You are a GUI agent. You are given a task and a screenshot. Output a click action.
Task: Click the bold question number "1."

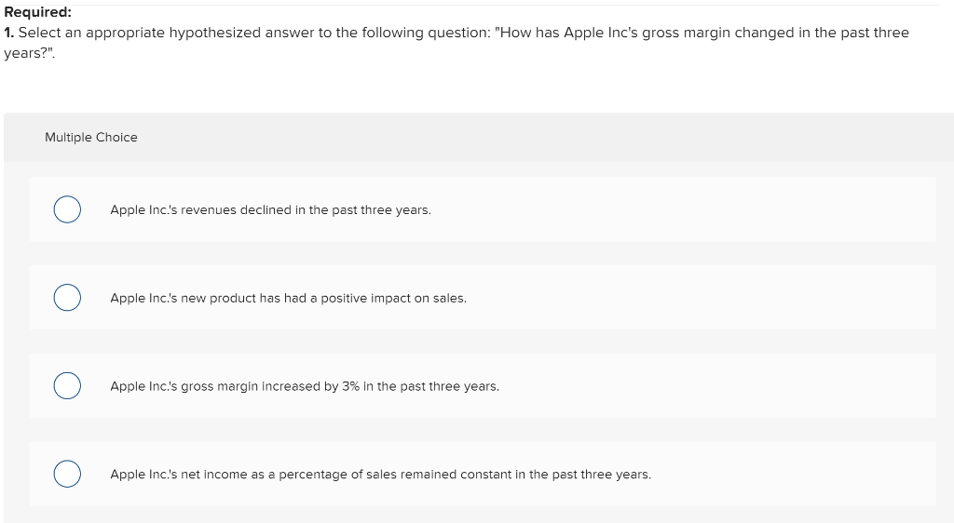coord(8,33)
